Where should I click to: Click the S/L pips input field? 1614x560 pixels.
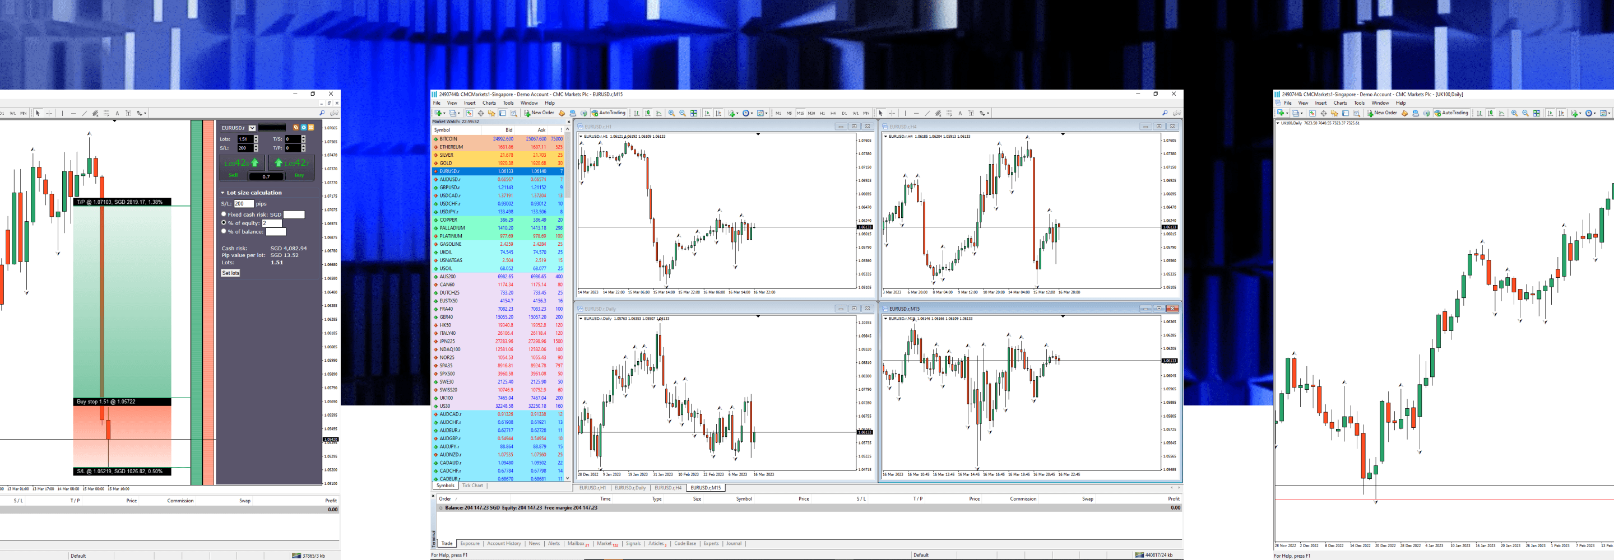pos(244,204)
